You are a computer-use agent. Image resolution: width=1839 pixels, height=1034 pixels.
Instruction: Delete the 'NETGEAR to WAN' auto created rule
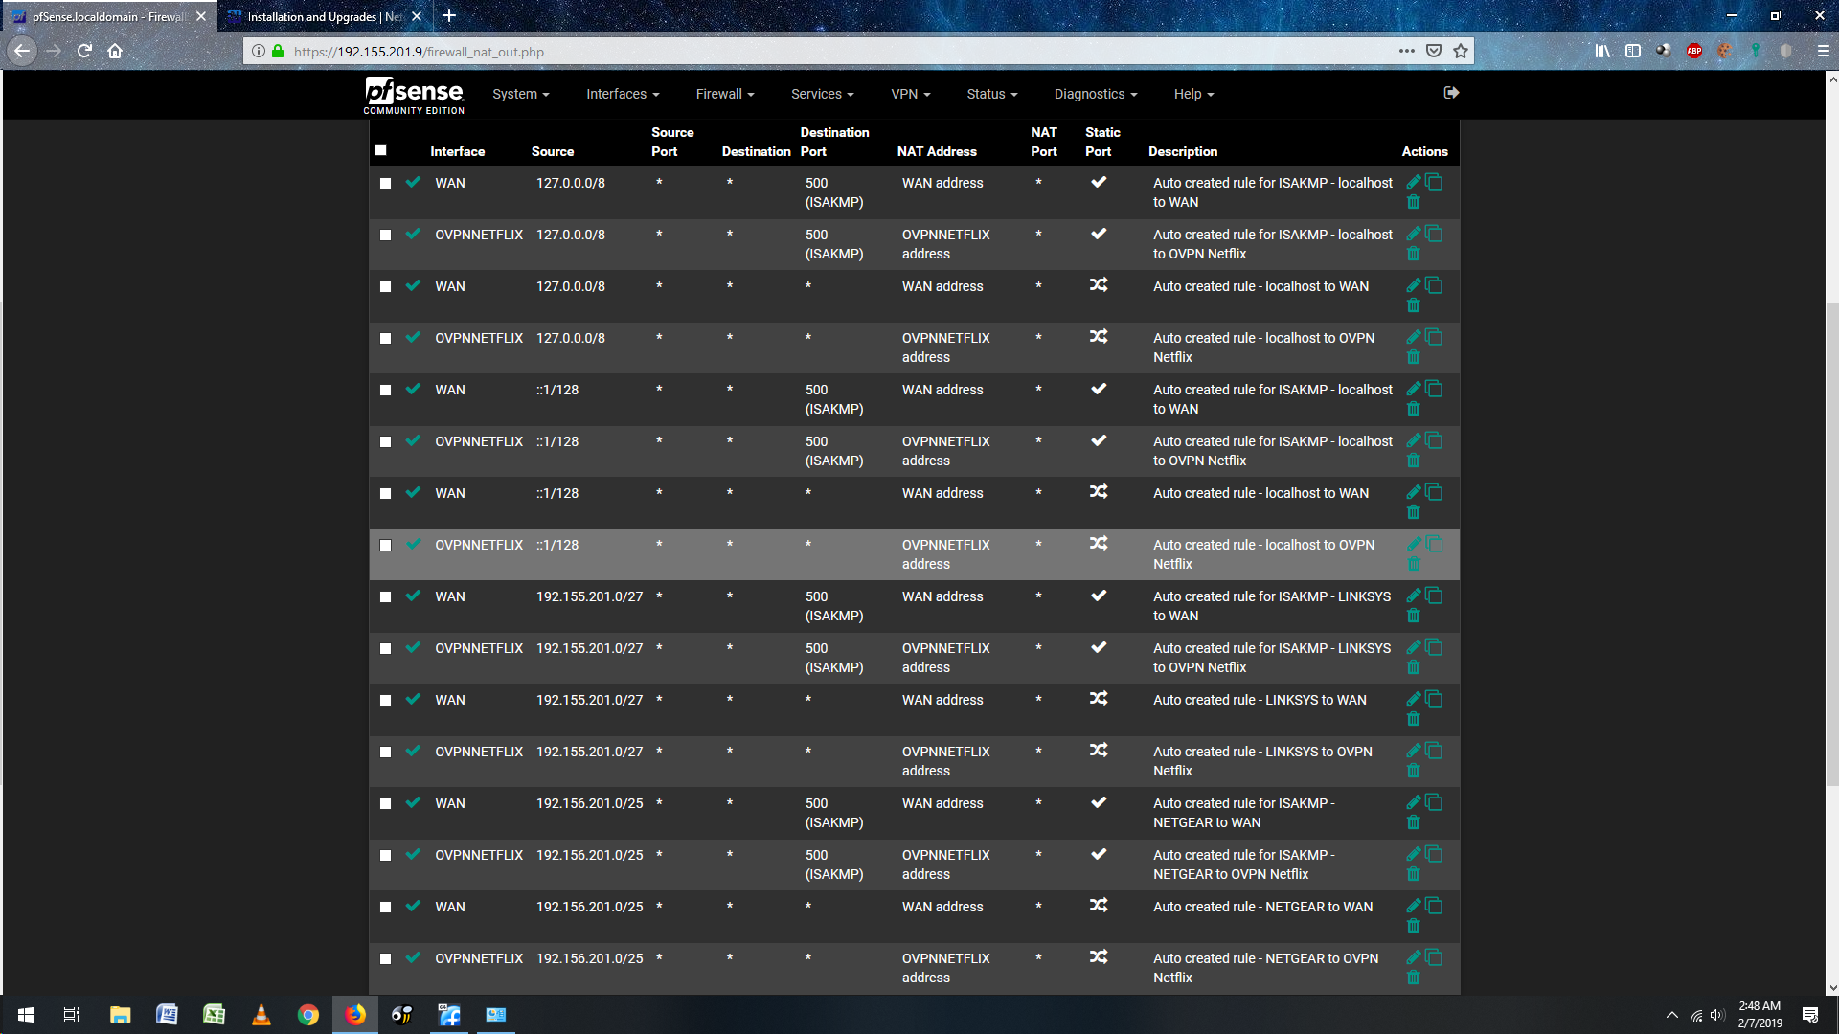pyautogui.click(x=1413, y=926)
